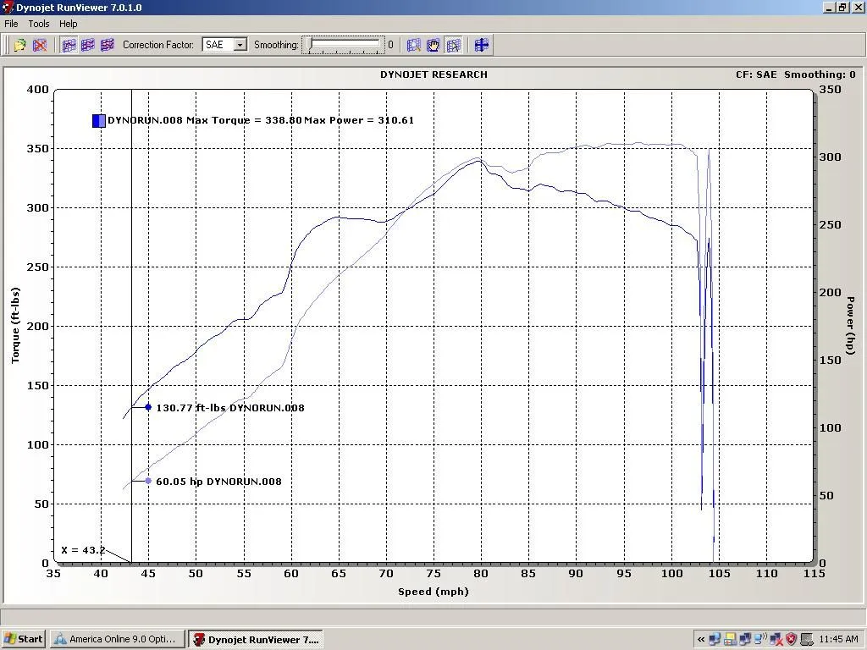Open the File menu

coord(11,24)
